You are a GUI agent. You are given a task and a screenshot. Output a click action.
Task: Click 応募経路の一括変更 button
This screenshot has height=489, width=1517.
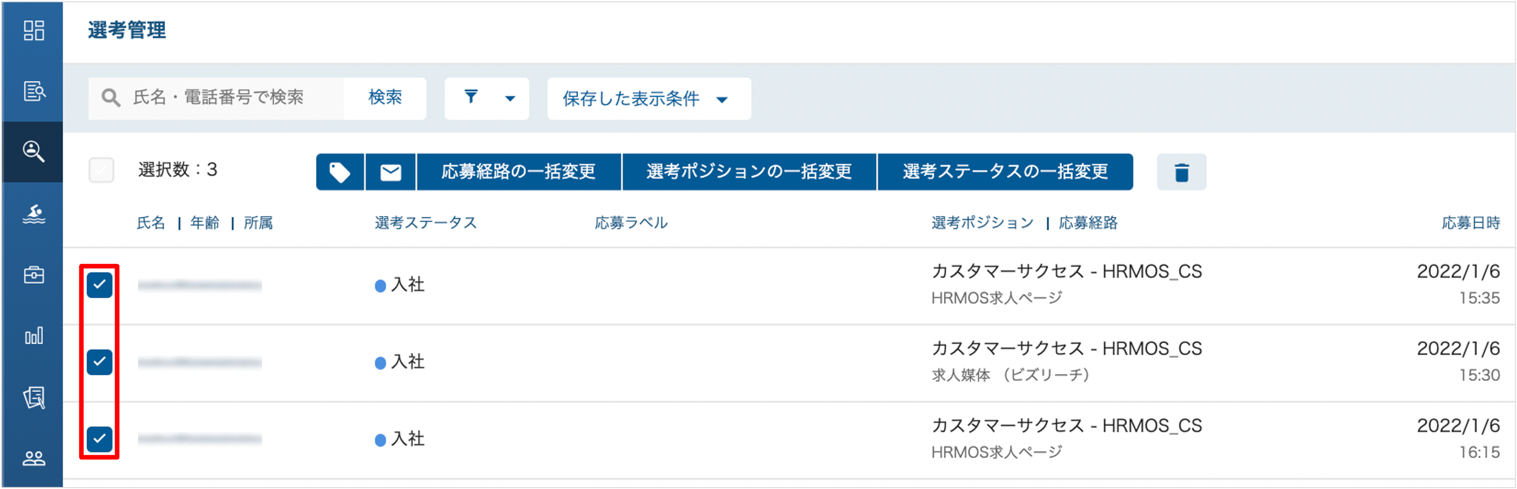click(x=519, y=172)
